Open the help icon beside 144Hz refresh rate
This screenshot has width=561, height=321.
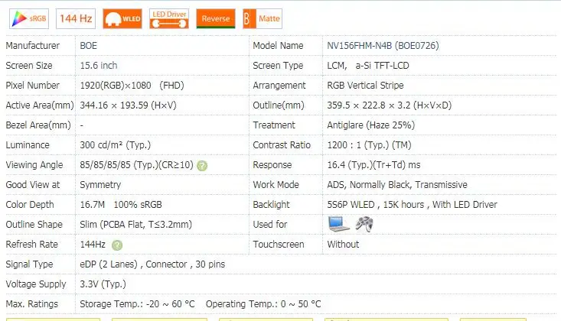pyautogui.click(x=117, y=245)
